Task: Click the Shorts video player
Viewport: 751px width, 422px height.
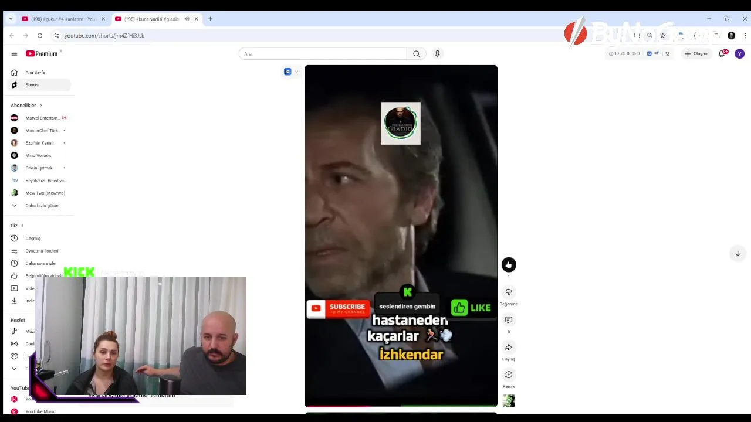Action: (401, 236)
